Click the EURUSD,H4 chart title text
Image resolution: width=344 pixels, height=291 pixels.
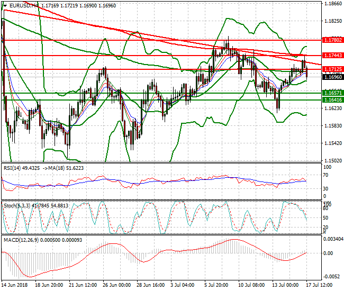point(24,6)
